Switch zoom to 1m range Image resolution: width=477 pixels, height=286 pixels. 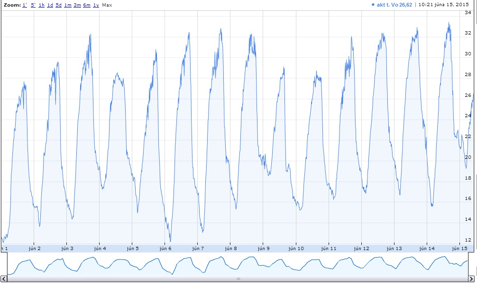pos(68,5)
